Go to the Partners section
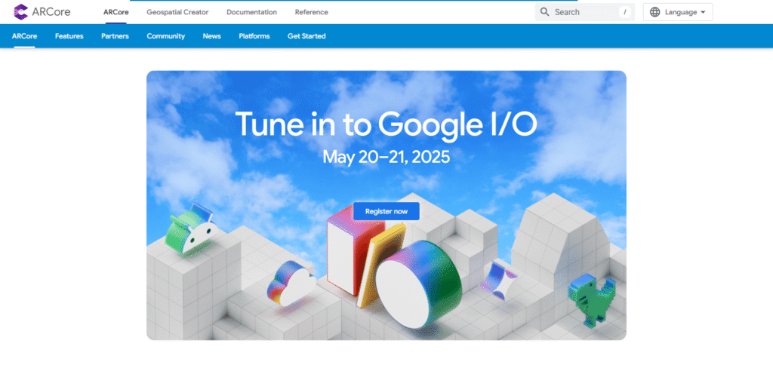Viewport: 773px width, 365px height. tap(115, 36)
